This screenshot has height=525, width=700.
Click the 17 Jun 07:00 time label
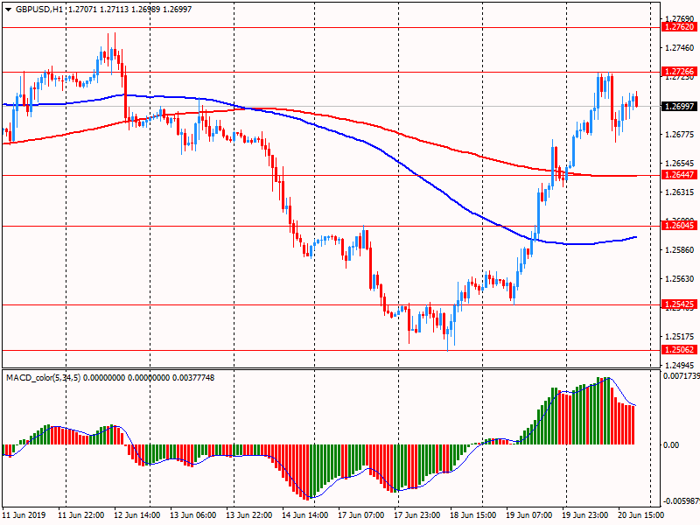[x=360, y=515]
